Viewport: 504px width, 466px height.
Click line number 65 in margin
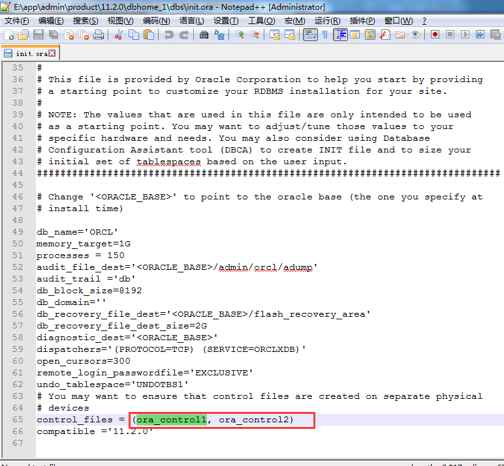(x=18, y=420)
